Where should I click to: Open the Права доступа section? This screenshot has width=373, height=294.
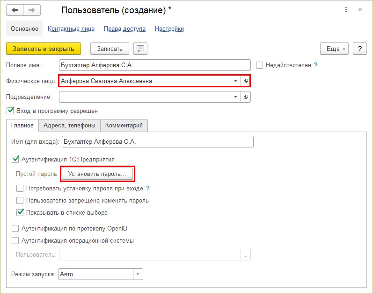124,29
